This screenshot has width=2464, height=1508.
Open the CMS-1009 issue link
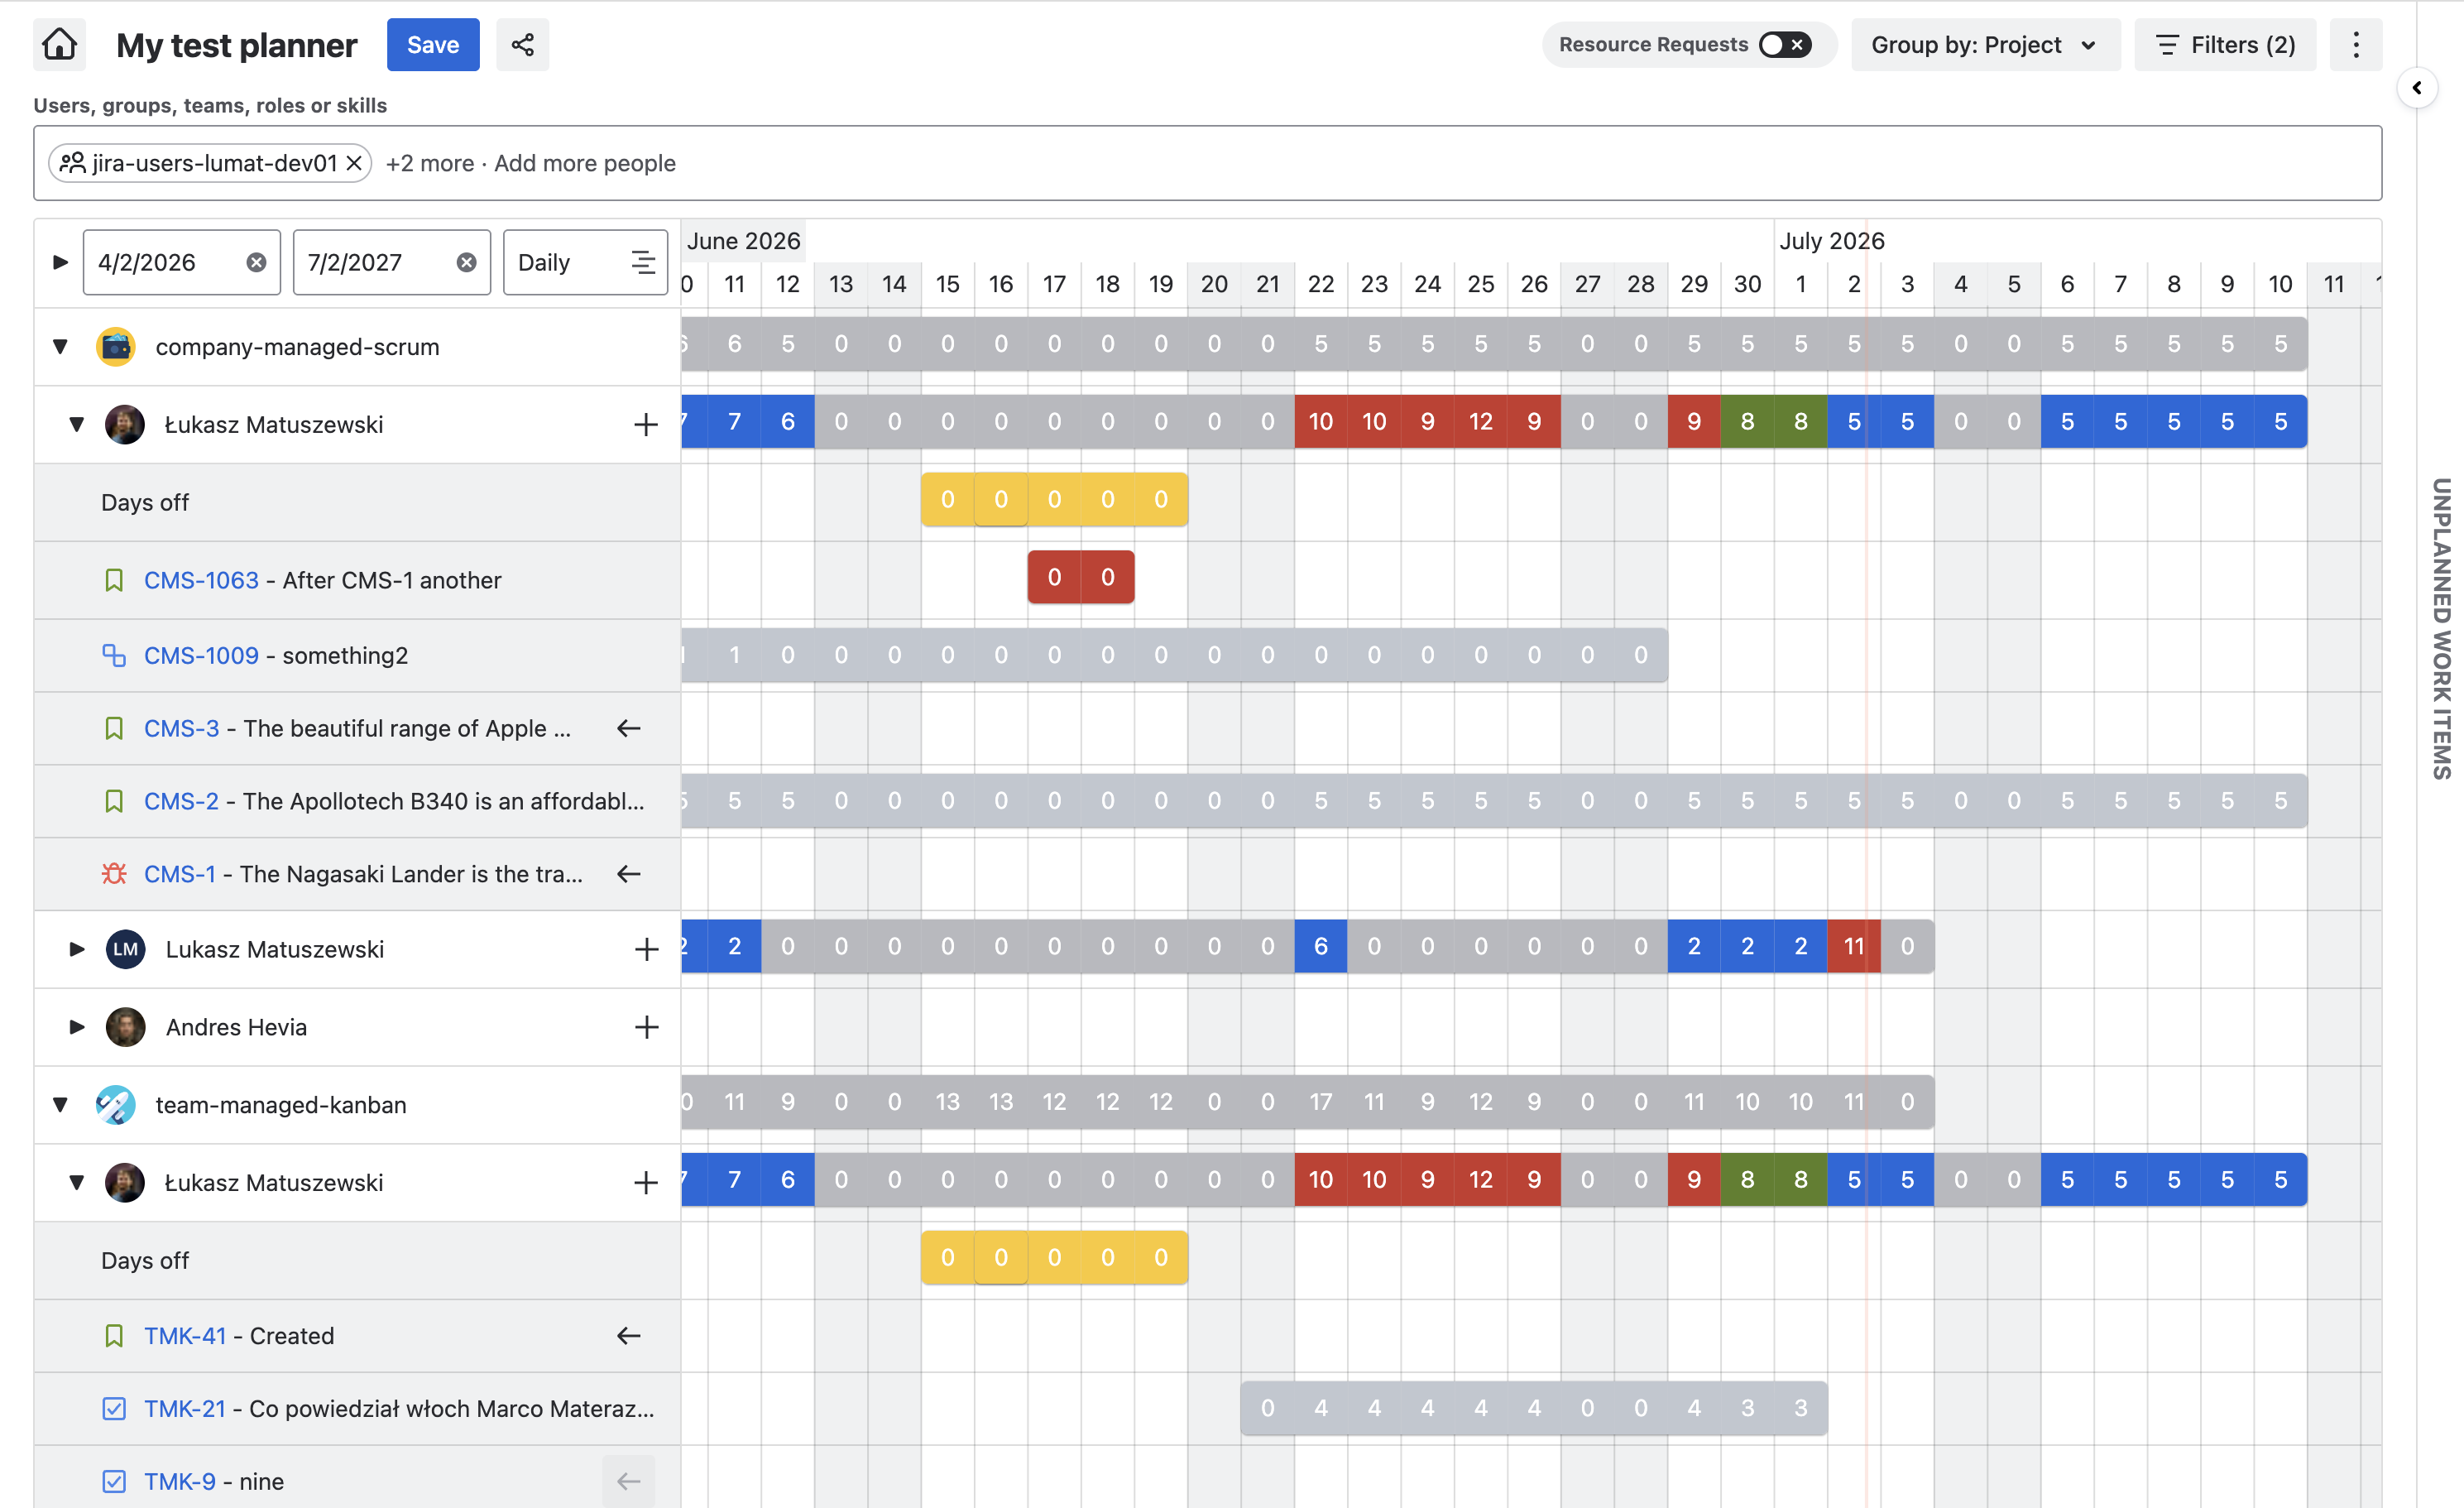pyautogui.click(x=201, y=655)
